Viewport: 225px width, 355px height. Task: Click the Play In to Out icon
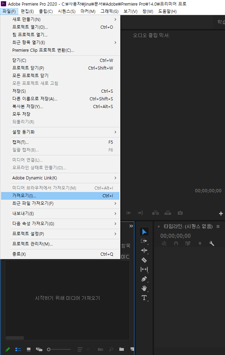tap(129, 213)
